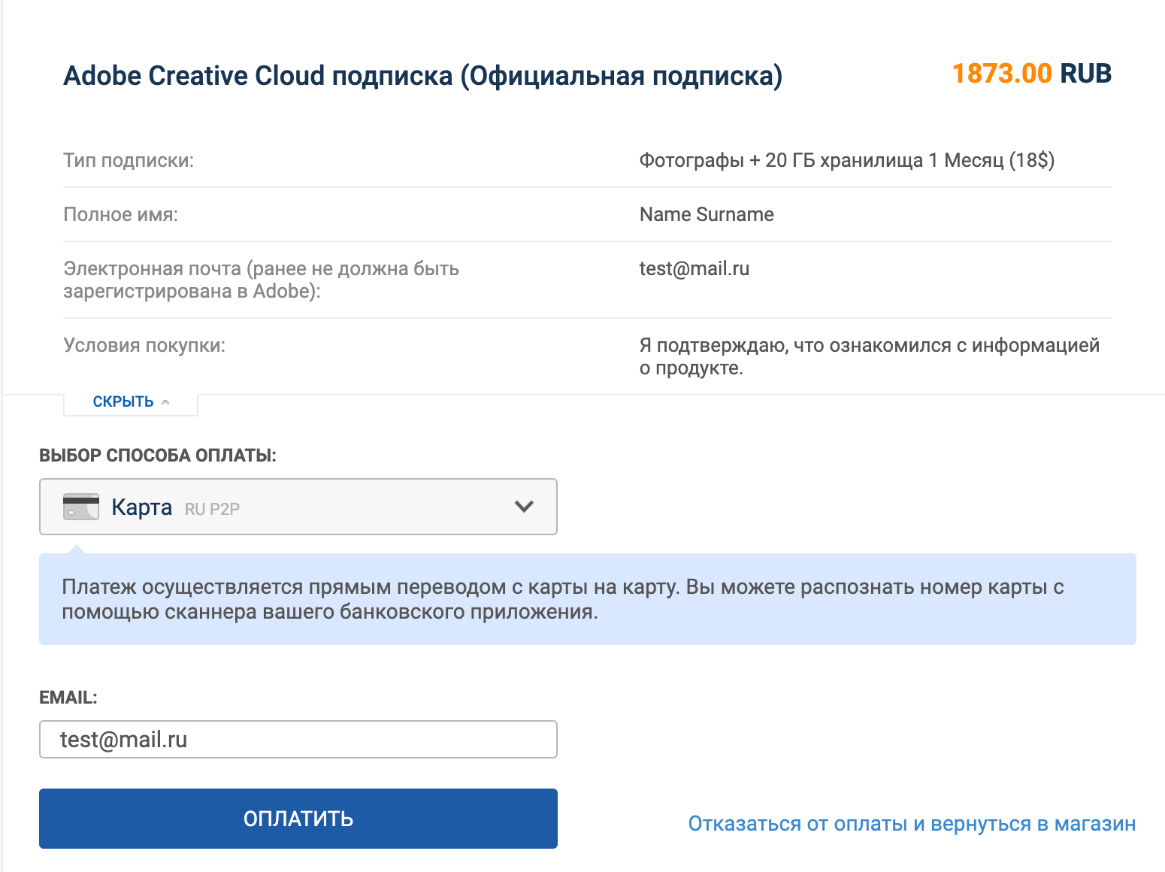Click the EMAIL: field label
The image size is (1165, 872).
pyautogui.click(x=68, y=698)
